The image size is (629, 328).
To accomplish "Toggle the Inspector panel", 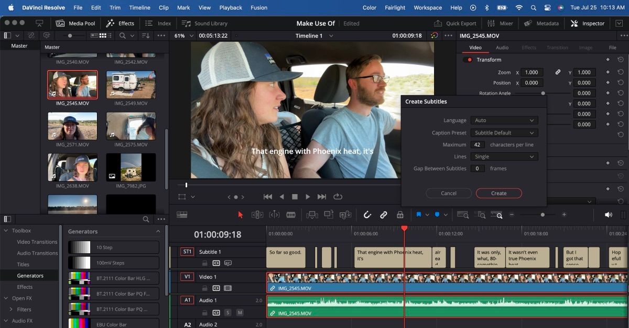I will point(588,23).
